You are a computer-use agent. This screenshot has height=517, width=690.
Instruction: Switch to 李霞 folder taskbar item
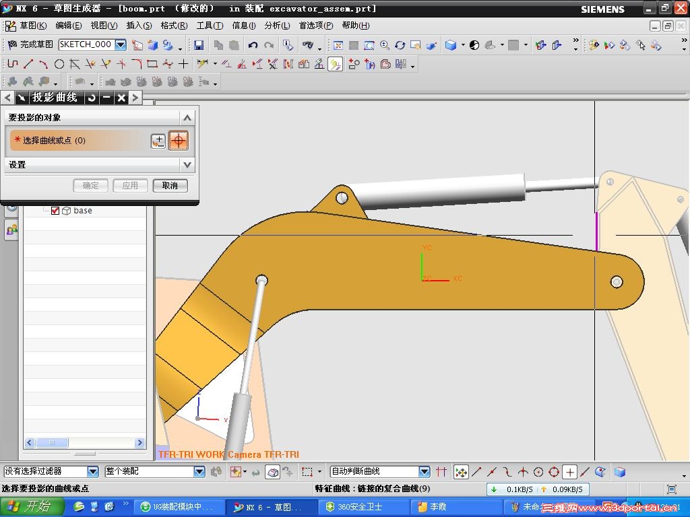455,507
